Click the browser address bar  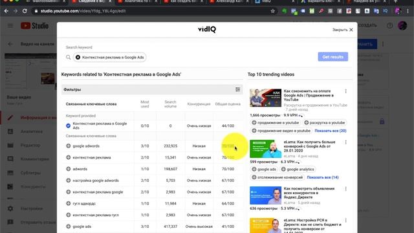pos(155,11)
